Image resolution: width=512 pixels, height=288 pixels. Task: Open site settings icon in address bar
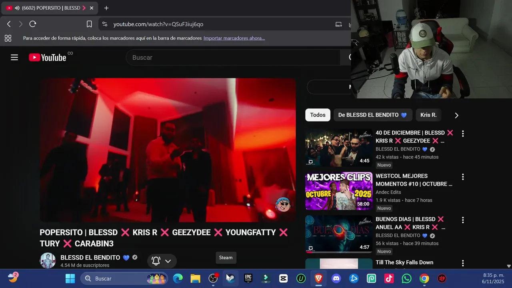coord(105,24)
